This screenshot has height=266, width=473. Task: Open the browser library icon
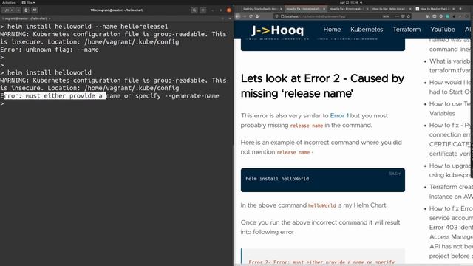point(428,16)
